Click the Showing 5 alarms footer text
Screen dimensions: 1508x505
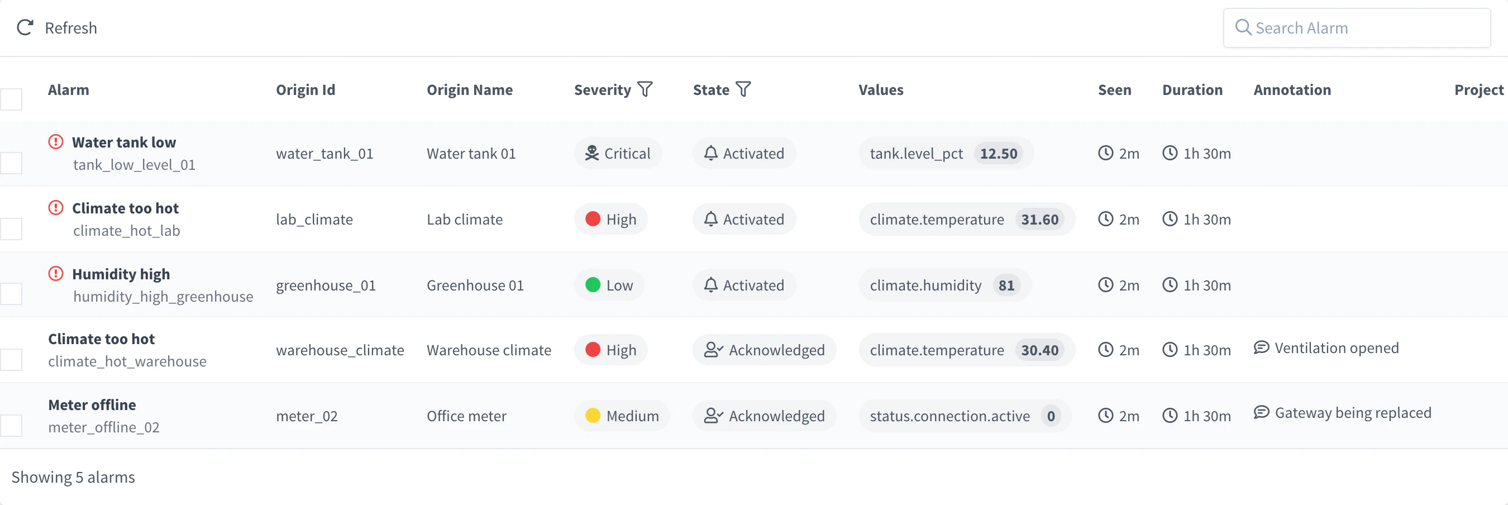pyautogui.click(x=73, y=477)
